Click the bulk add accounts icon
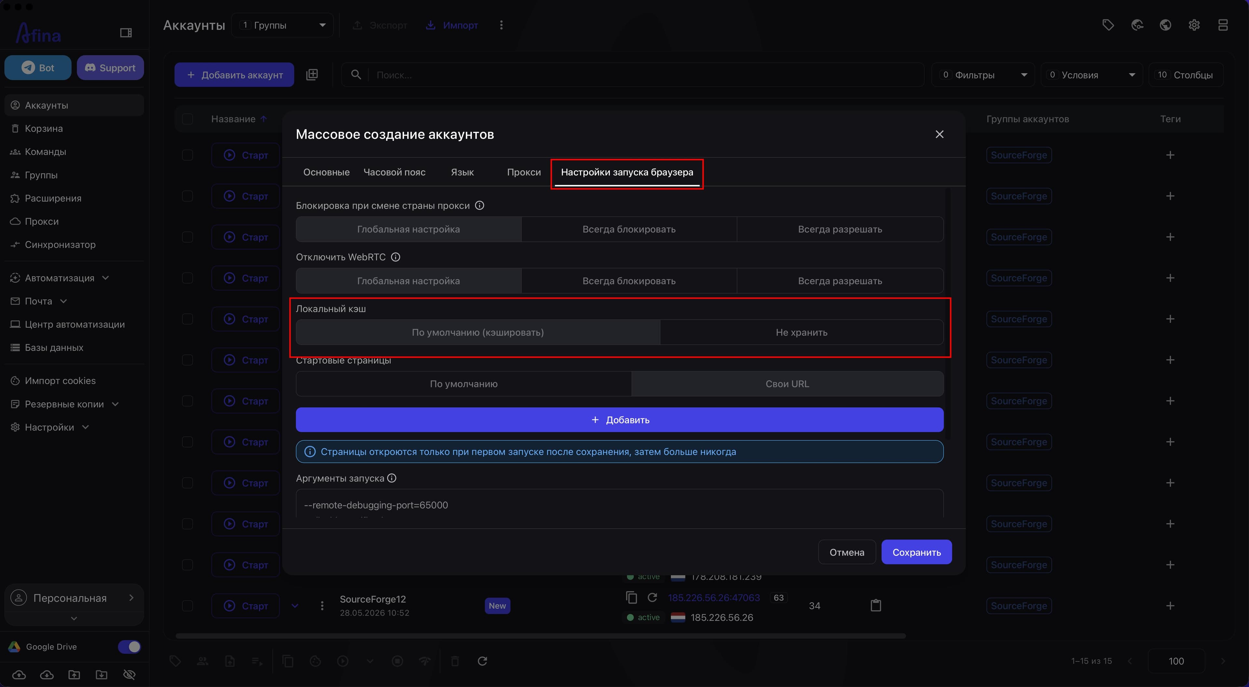Viewport: 1249px width, 687px height. 312,75
